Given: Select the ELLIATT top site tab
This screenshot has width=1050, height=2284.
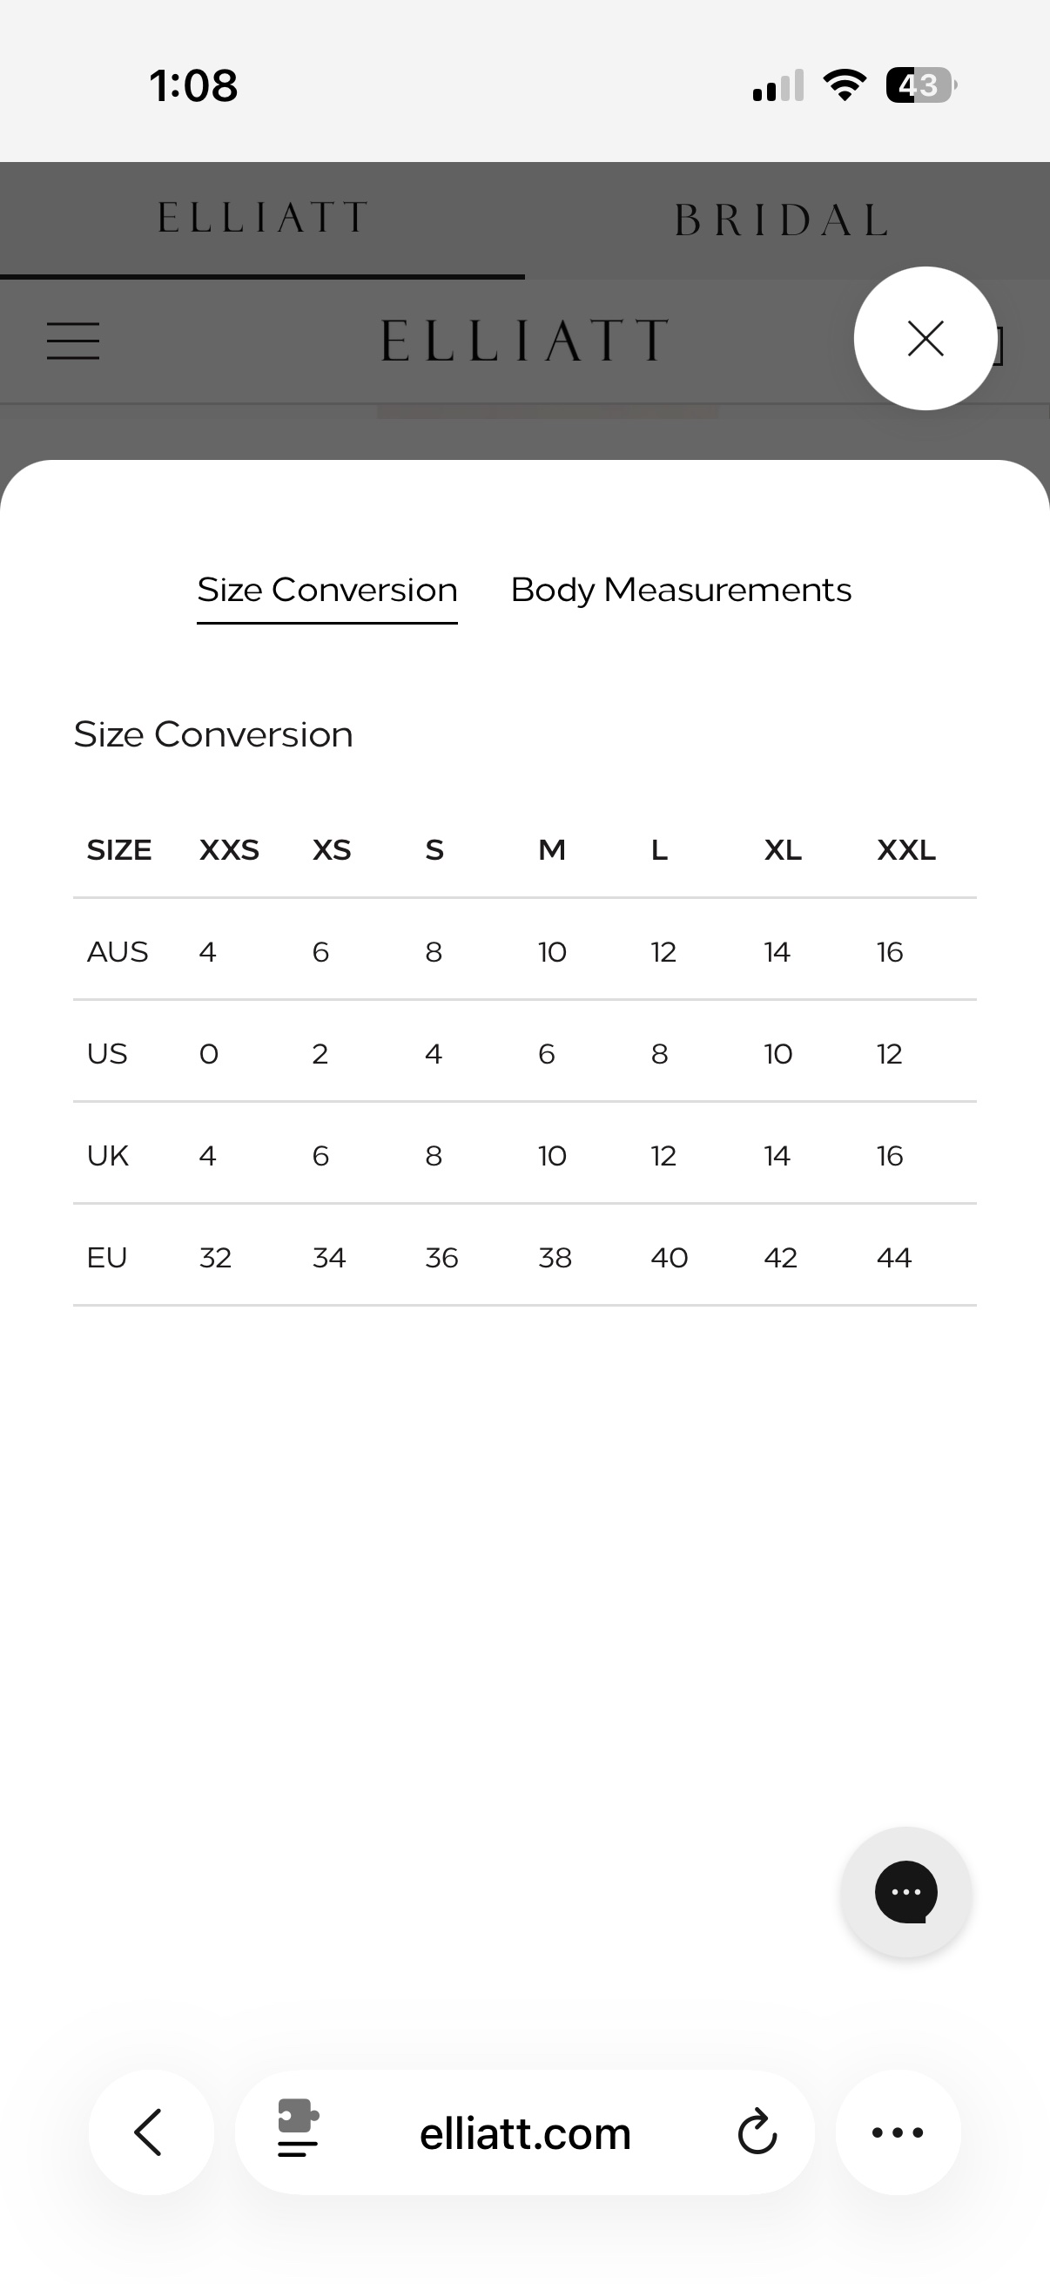Looking at the screenshot, I should click(262, 218).
